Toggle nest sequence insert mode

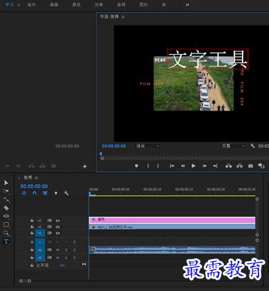pyautogui.click(x=24, y=193)
